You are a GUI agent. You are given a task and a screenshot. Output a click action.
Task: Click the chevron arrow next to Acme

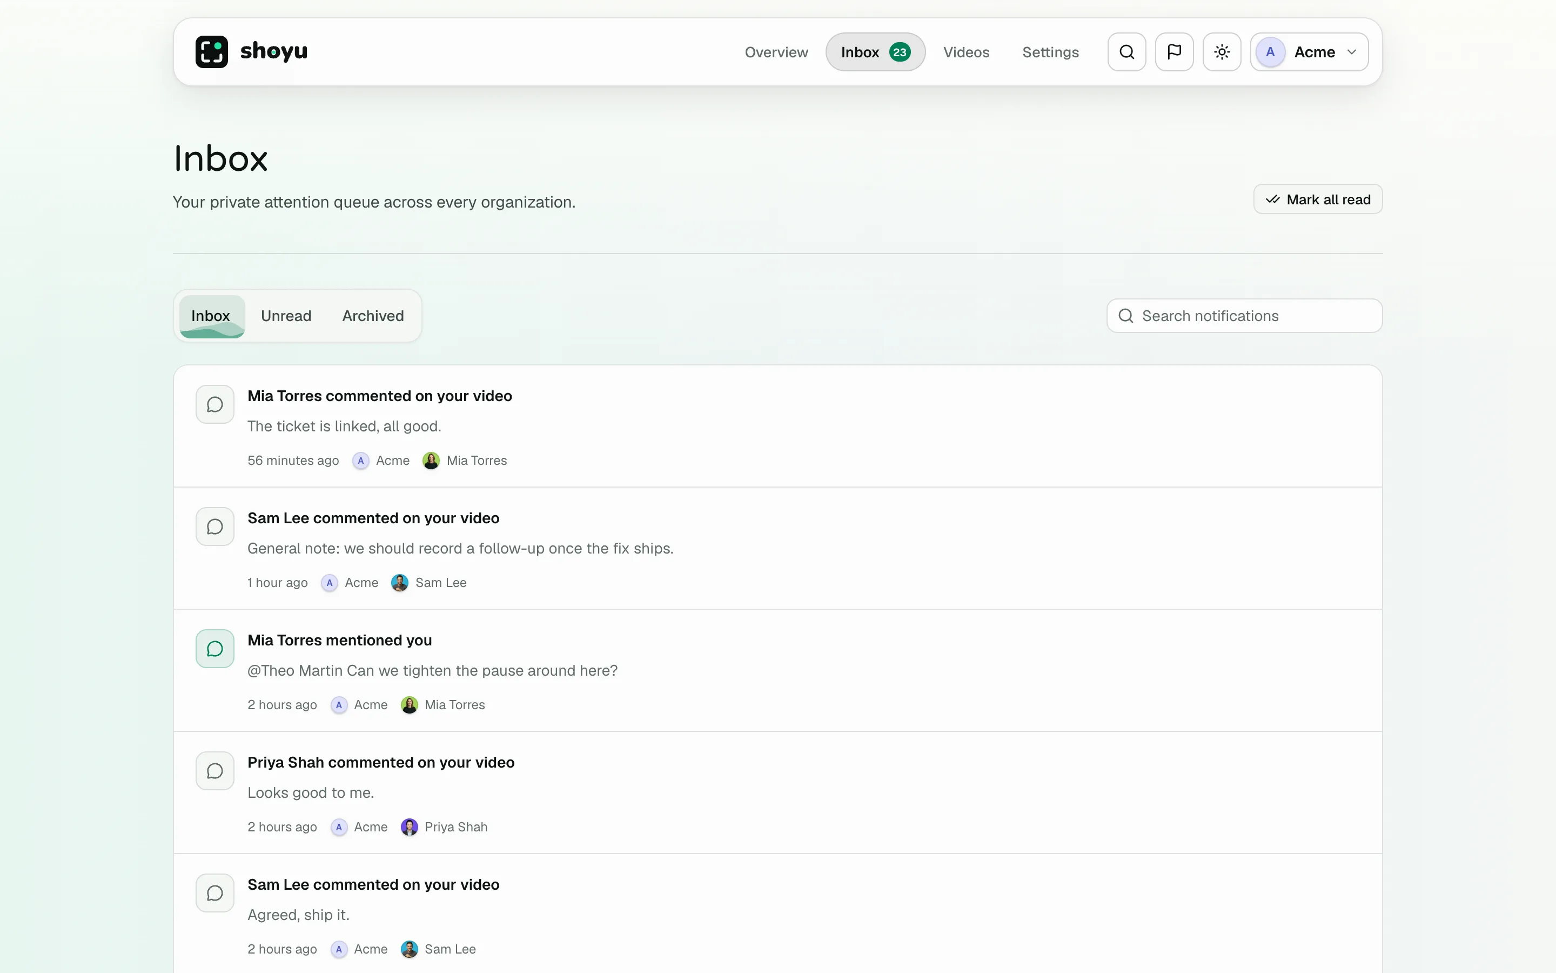pyautogui.click(x=1352, y=52)
